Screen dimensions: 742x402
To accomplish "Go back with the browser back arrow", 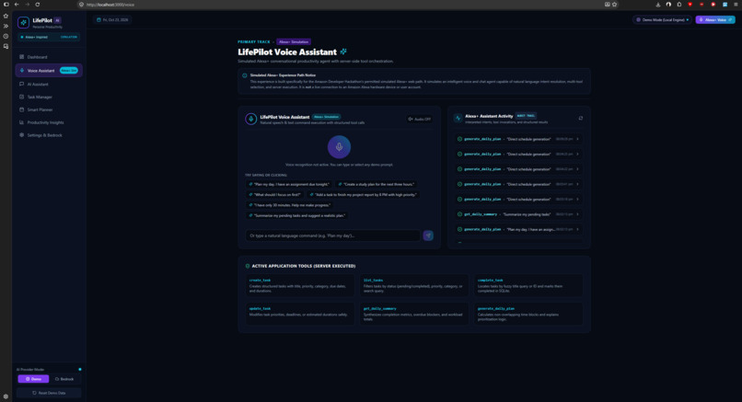I will tap(17, 5).
